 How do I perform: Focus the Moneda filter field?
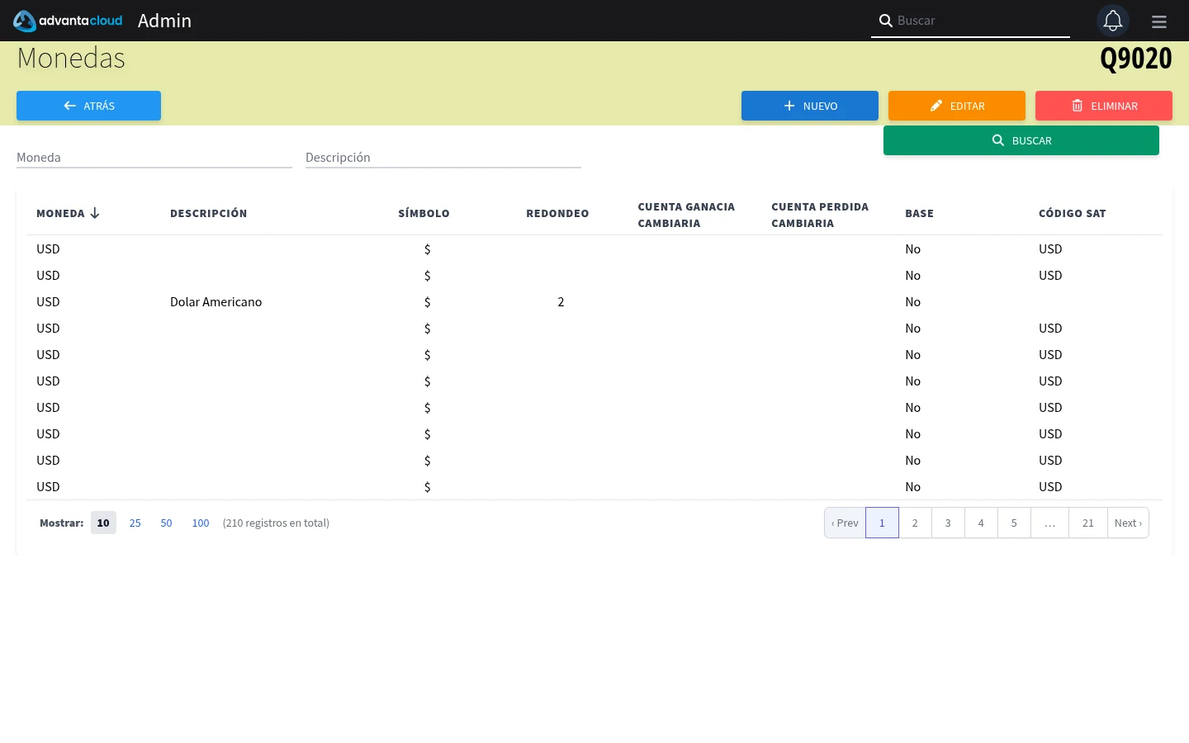click(154, 157)
